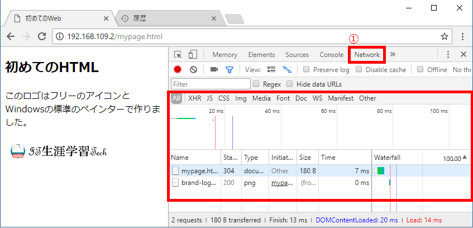This screenshot has height=228, width=473.
Task: Filter requests by Manifest
Action: (341, 98)
